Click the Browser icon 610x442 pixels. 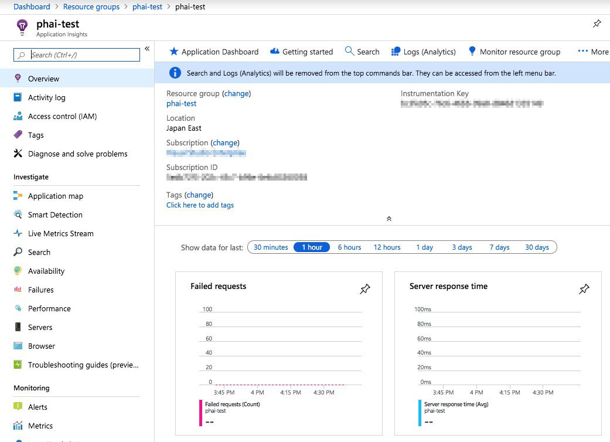18,345
